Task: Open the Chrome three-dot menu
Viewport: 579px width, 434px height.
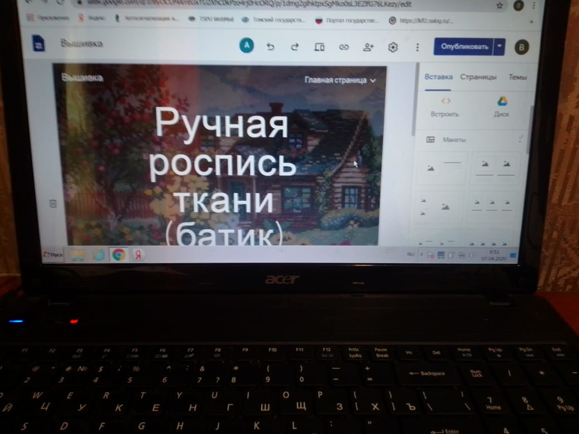Action: 533,5
